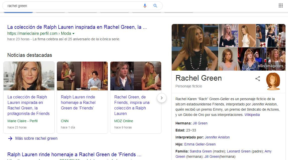Click the hace 1 día timestamp

point(68,127)
